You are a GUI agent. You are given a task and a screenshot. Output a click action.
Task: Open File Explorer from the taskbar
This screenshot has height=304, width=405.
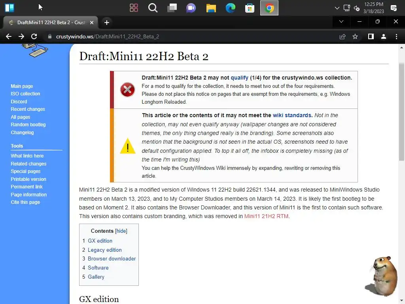[211, 8]
